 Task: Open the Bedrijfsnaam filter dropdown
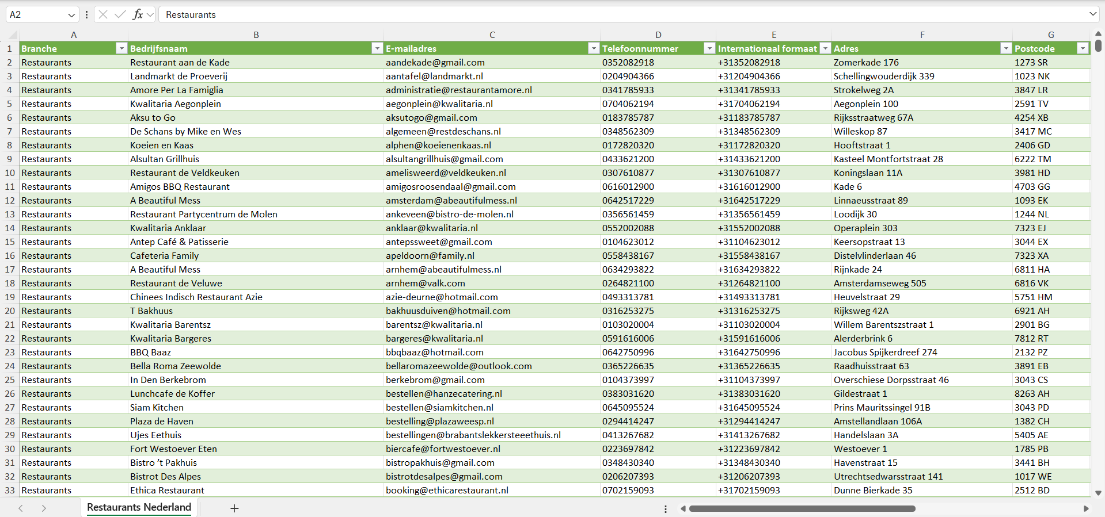tap(377, 48)
